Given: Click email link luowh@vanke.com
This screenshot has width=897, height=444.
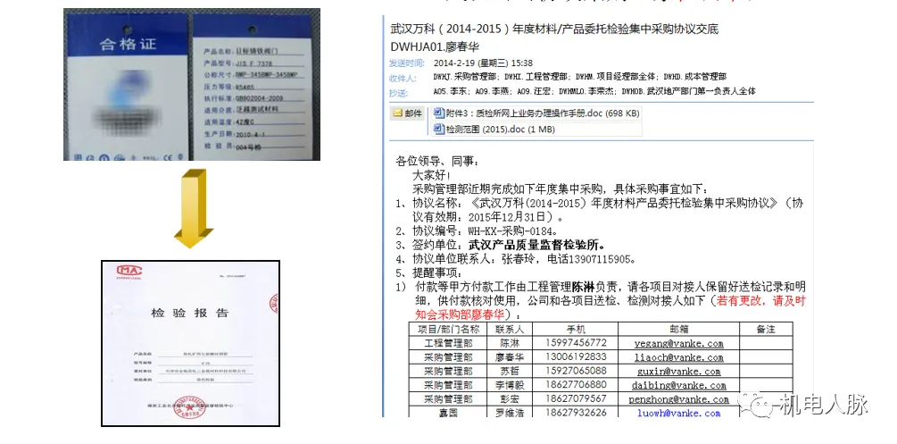Looking at the screenshot, I should pyautogui.click(x=680, y=413).
